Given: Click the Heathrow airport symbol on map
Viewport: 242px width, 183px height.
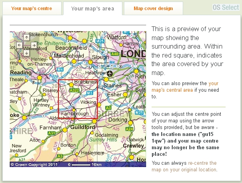Looking at the screenshot, I should tap(110, 73).
